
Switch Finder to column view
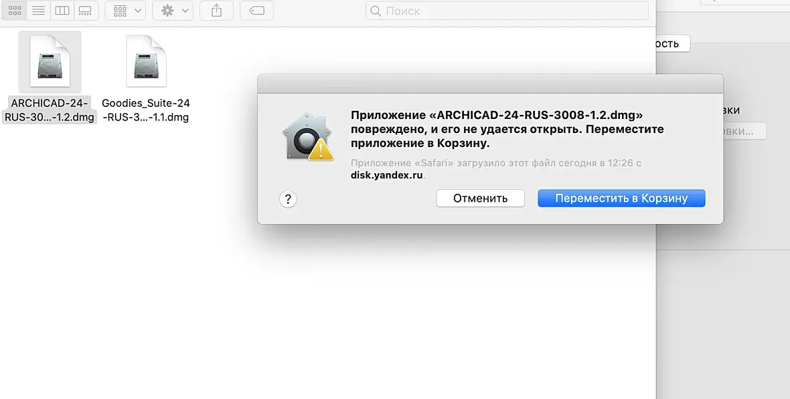[62, 11]
